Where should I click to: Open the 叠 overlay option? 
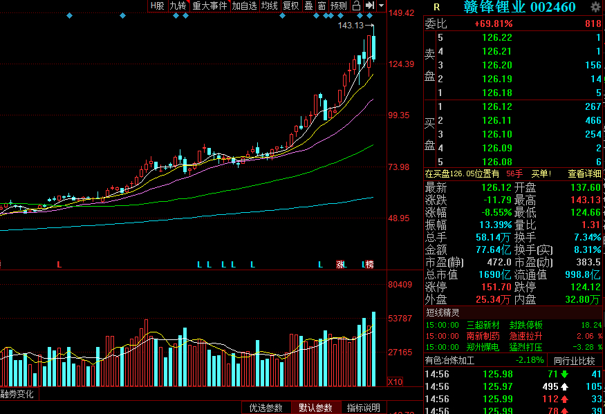[x=308, y=6]
